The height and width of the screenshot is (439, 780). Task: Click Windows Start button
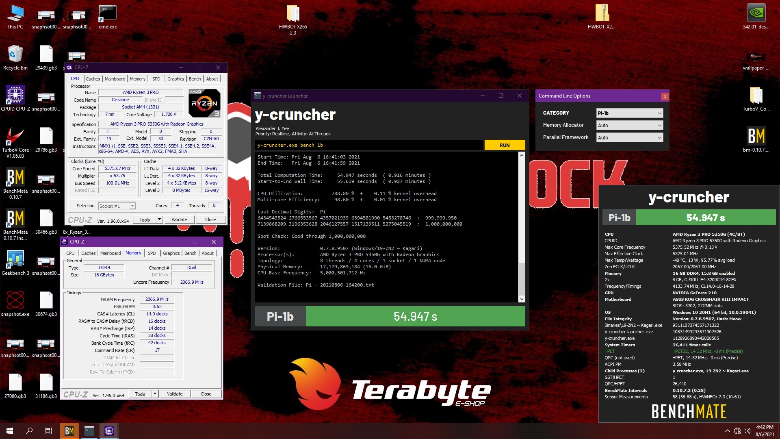point(10,431)
